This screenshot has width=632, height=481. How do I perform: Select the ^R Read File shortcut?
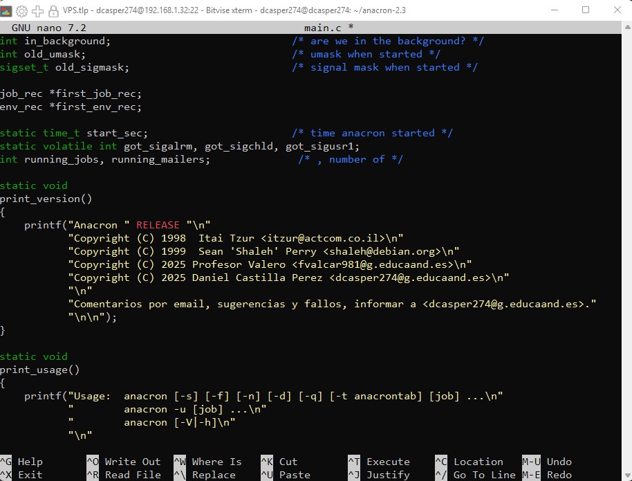(x=123, y=475)
